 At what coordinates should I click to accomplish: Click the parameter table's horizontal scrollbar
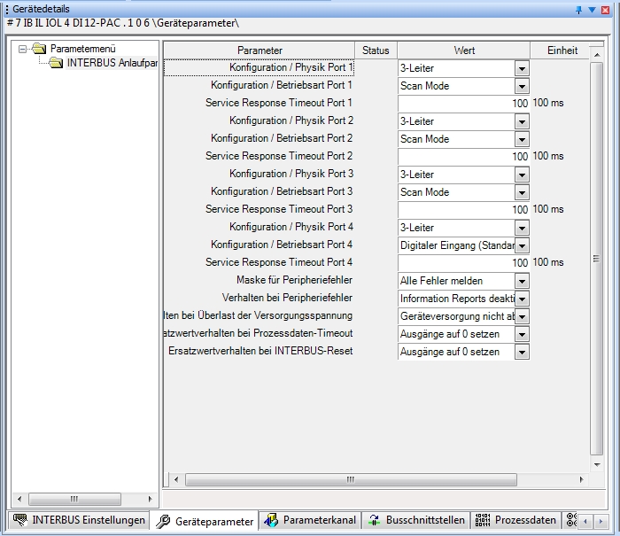point(354,479)
